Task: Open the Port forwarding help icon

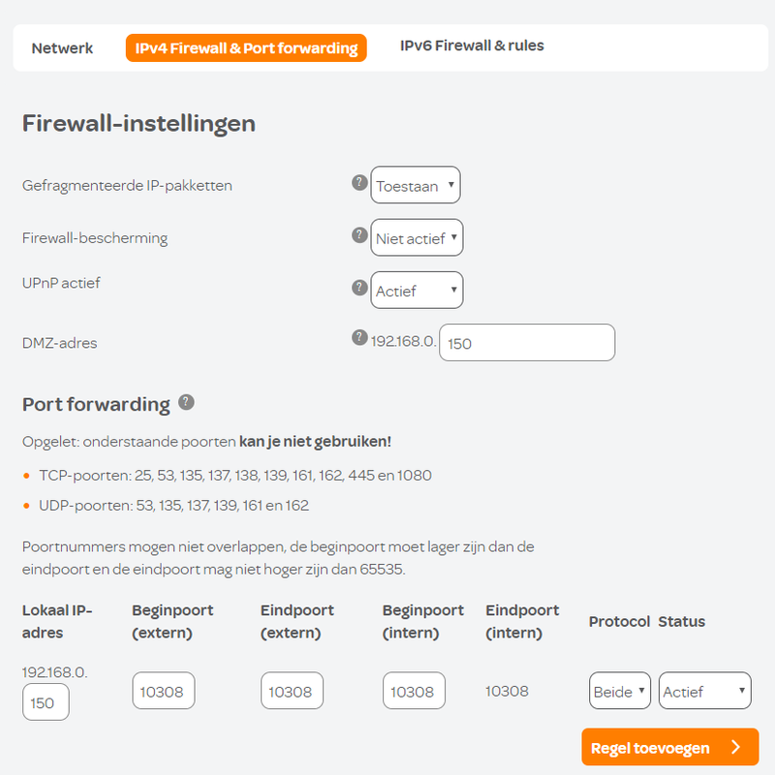Action: 186,402
